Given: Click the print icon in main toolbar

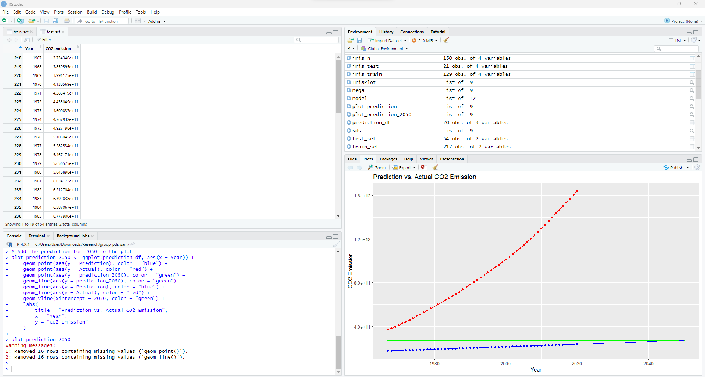Looking at the screenshot, I should (67, 21).
